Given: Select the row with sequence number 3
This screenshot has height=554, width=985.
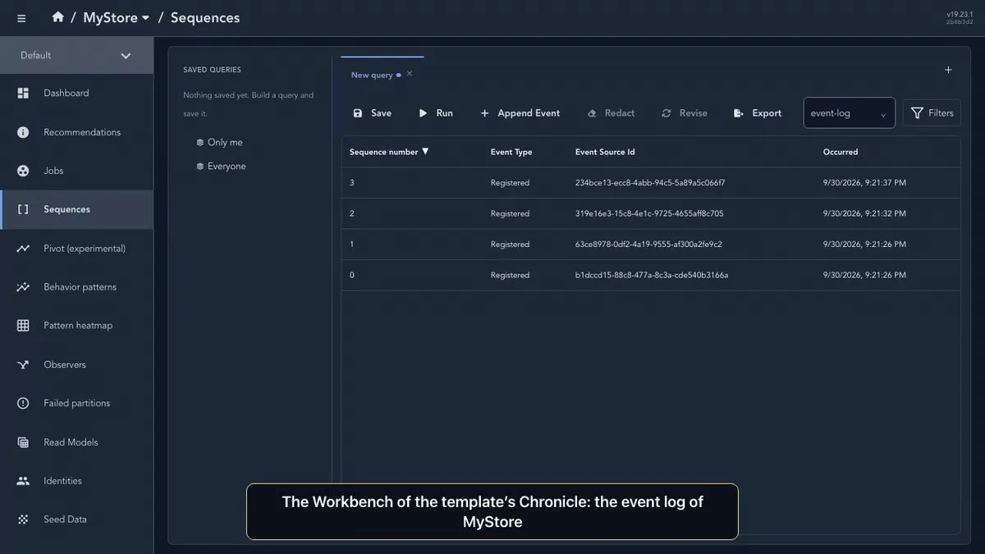Looking at the screenshot, I should [651, 183].
